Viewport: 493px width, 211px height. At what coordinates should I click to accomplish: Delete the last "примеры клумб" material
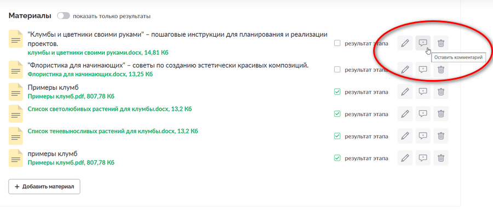click(x=441, y=158)
